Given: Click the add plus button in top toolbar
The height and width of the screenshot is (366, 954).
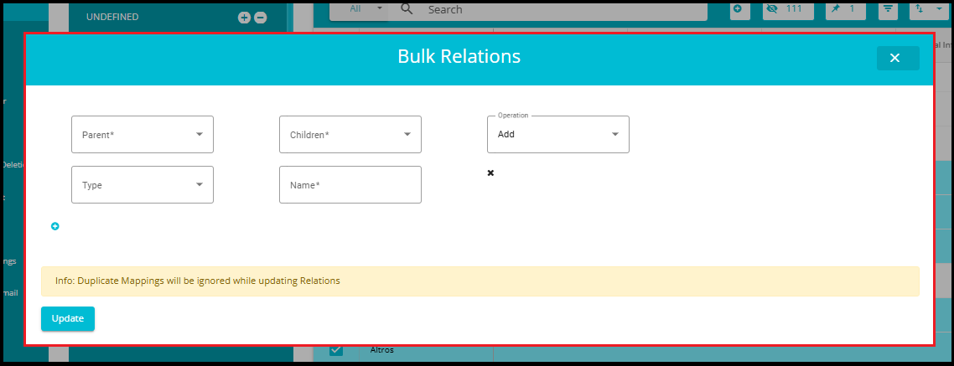Looking at the screenshot, I should click(740, 9).
